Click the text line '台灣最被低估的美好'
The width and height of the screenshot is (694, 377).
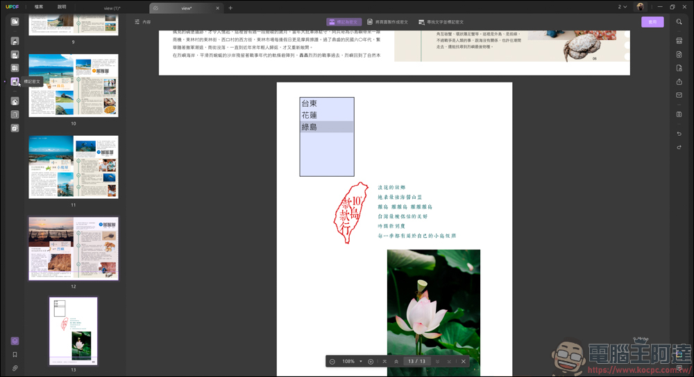pos(403,216)
